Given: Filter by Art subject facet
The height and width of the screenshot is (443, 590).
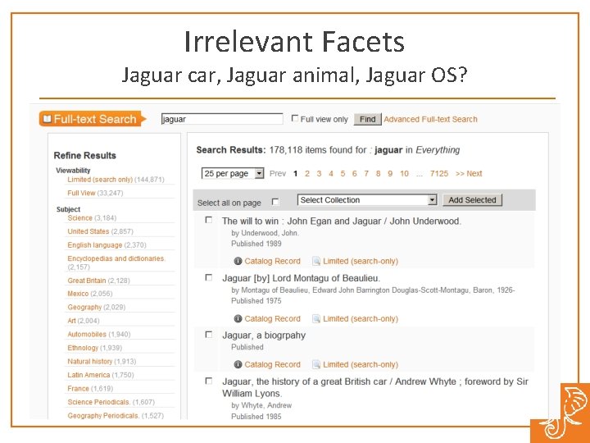Looking at the screenshot, I should pos(71,321).
